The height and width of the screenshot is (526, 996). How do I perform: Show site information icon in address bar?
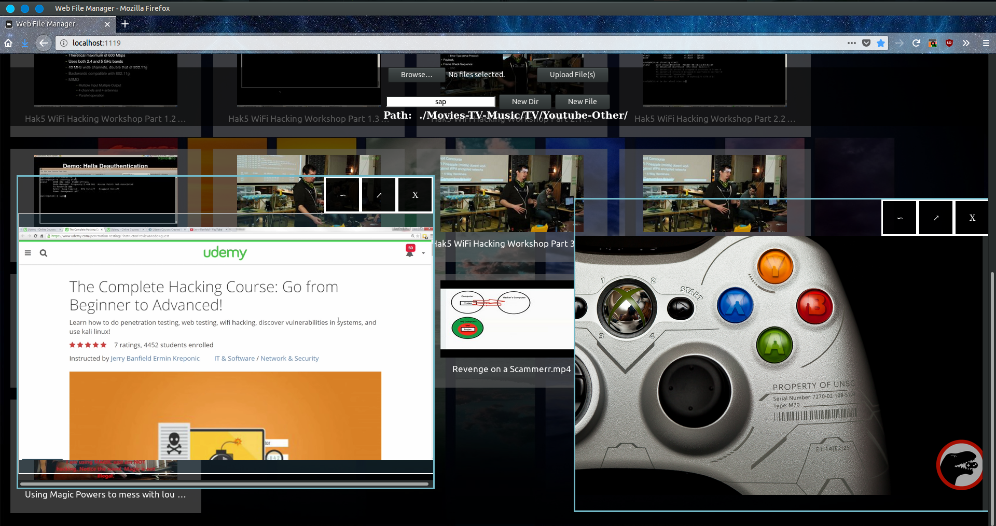(x=63, y=43)
